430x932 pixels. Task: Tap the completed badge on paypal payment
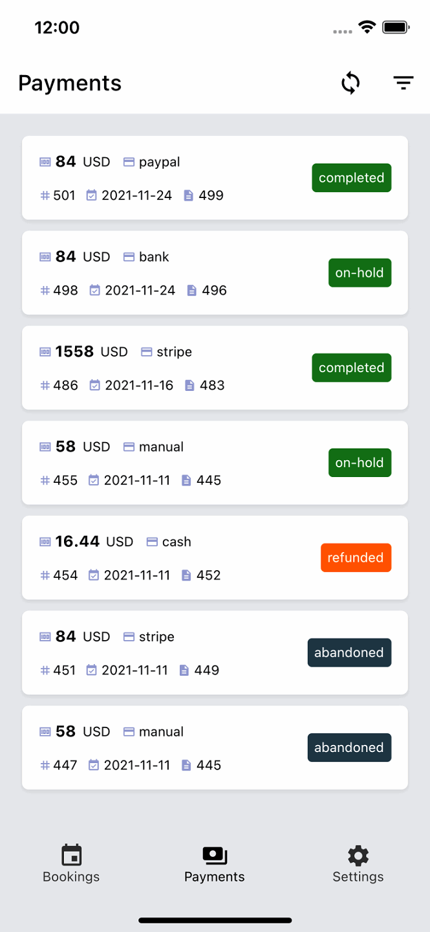pyautogui.click(x=351, y=178)
